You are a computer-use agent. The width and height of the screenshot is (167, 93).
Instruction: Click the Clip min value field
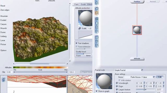(x=9, y=72)
